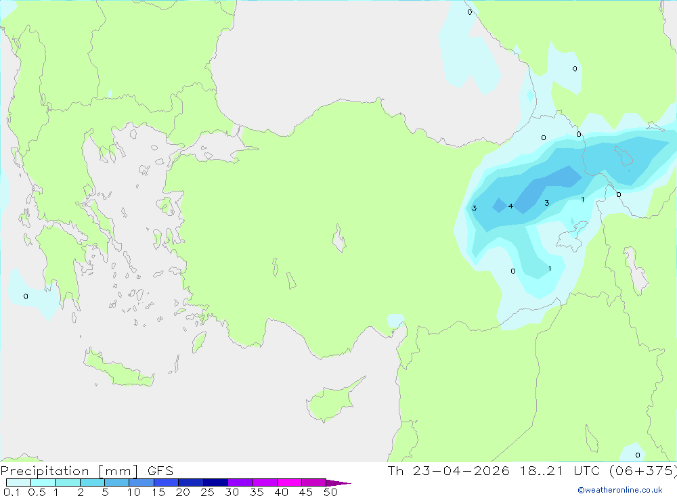Pick the 5–10 mm blue legend swatch
The image size is (677, 496).
coord(116,482)
